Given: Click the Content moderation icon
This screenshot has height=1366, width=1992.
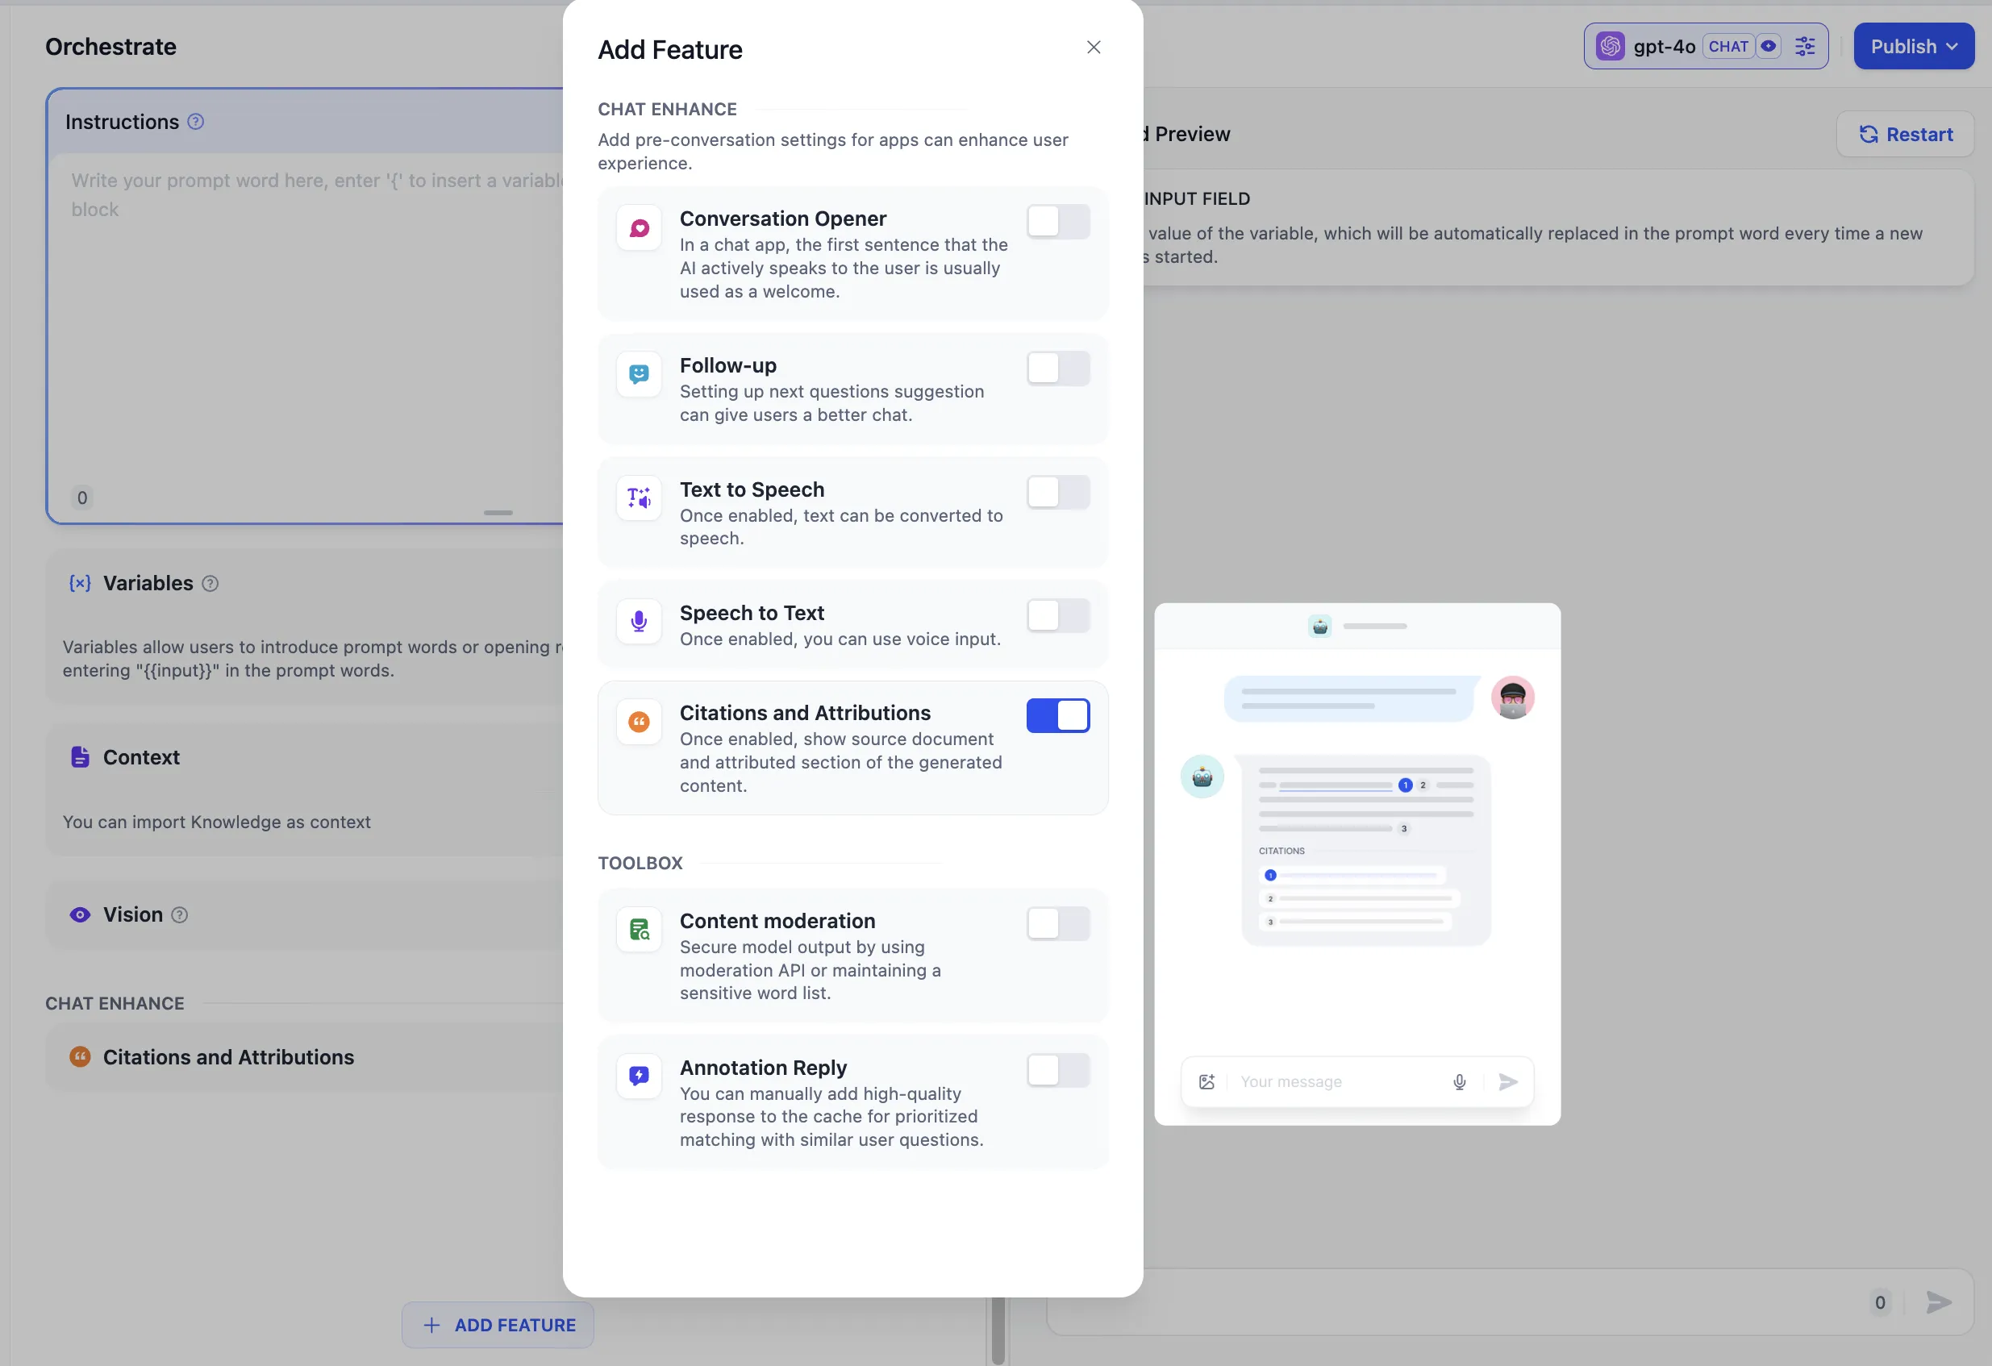Looking at the screenshot, I should (639, 929).
